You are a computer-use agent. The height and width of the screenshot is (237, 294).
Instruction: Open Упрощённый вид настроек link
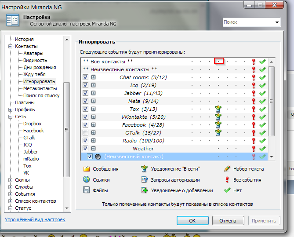(x=35, y=219)
